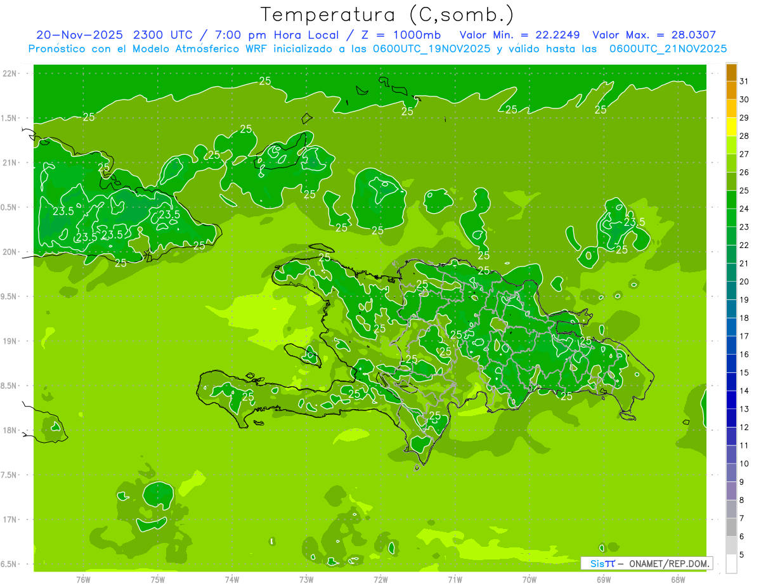Click the orange swatch above legend value 31
The image size is (761, 588).
click(731, 72)
